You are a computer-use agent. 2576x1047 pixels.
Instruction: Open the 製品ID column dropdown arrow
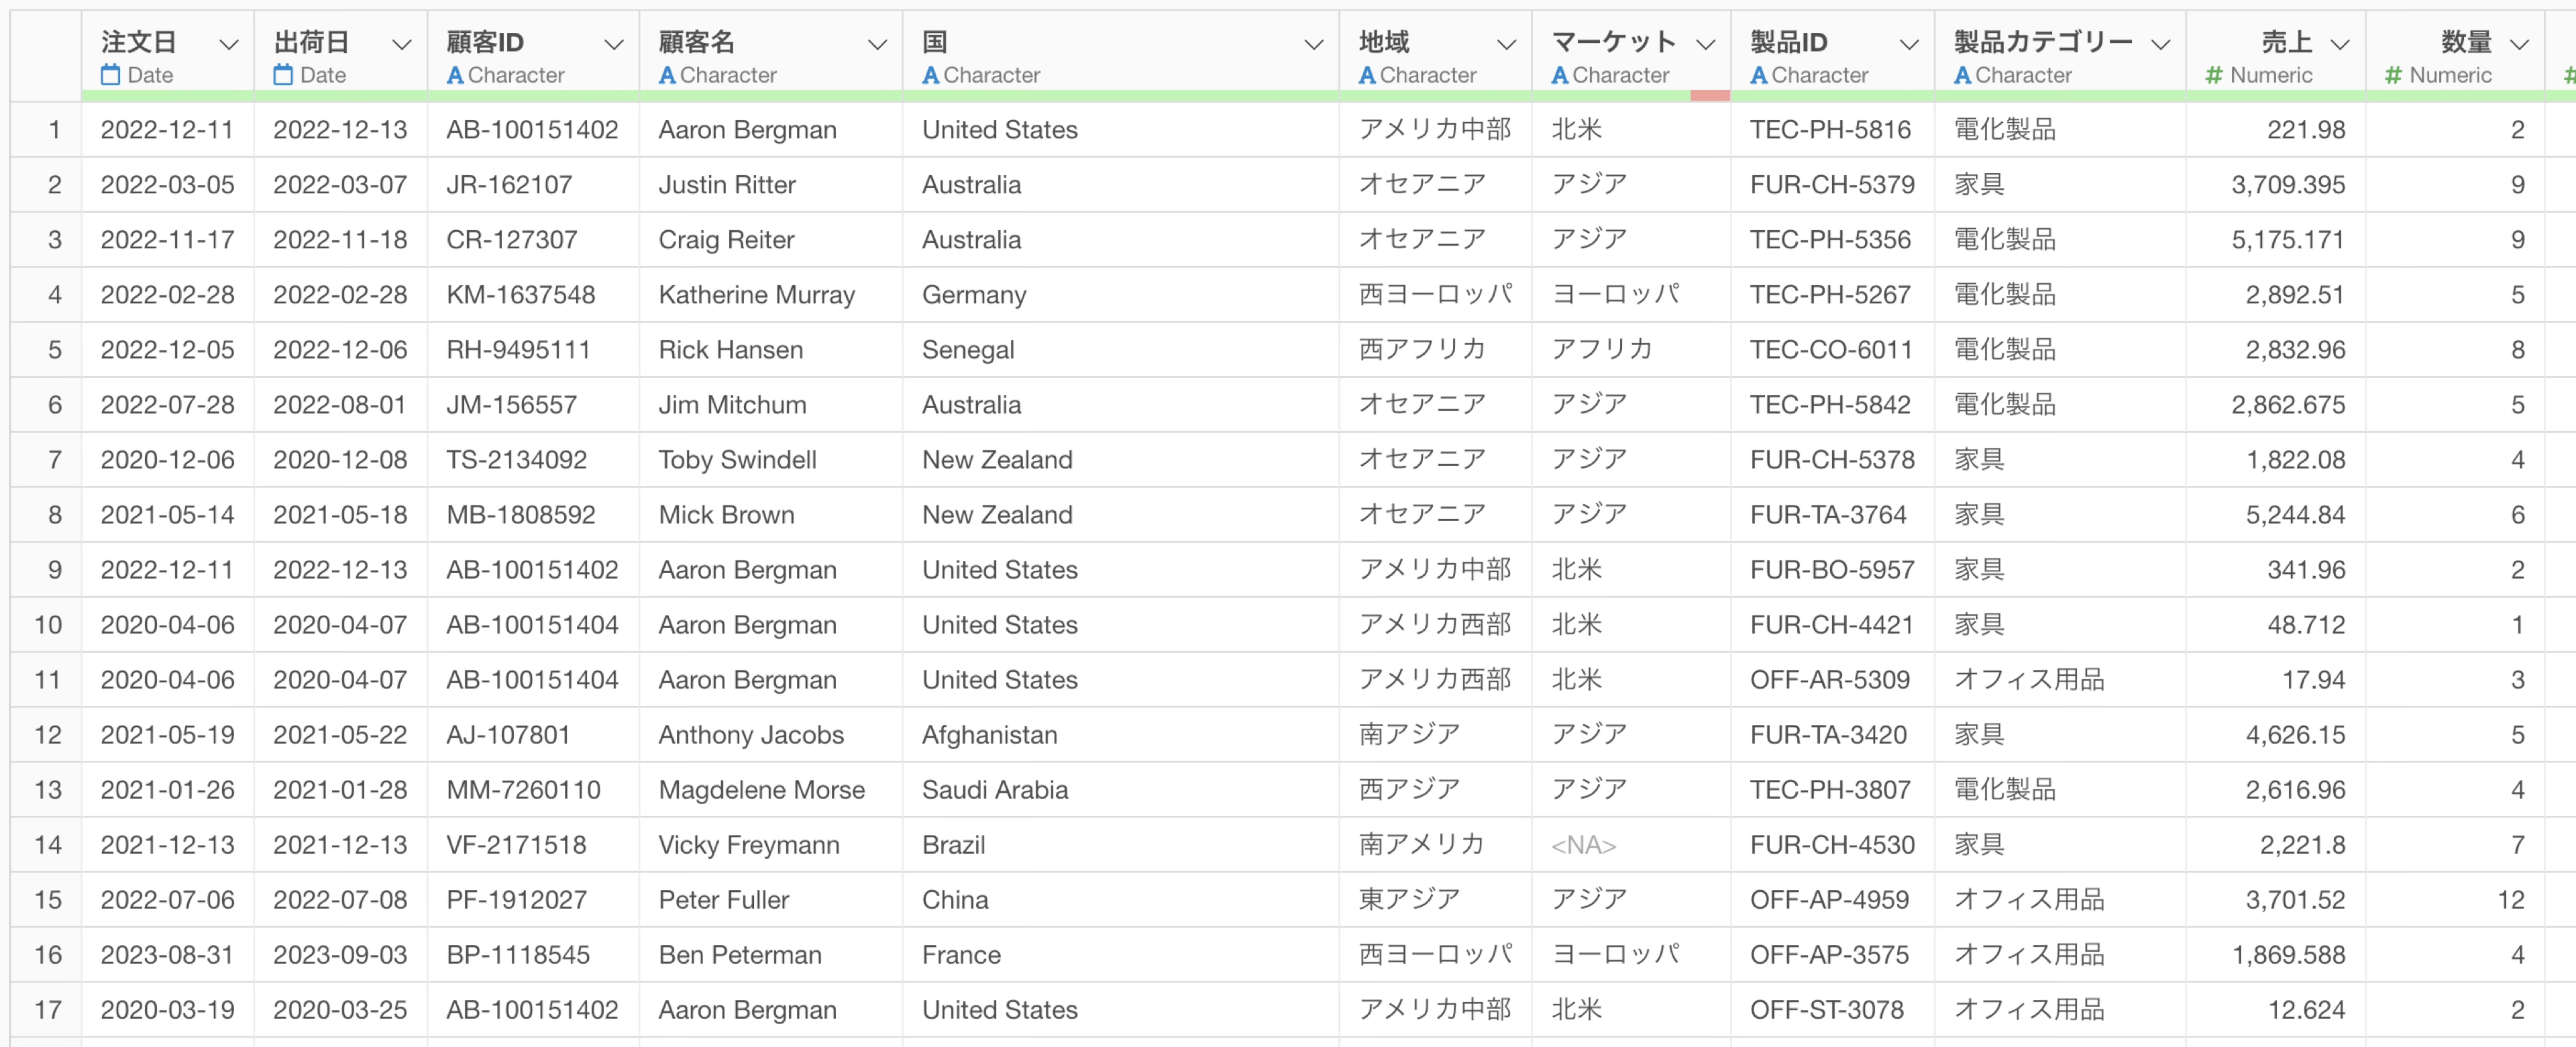tap(1909, 44)
